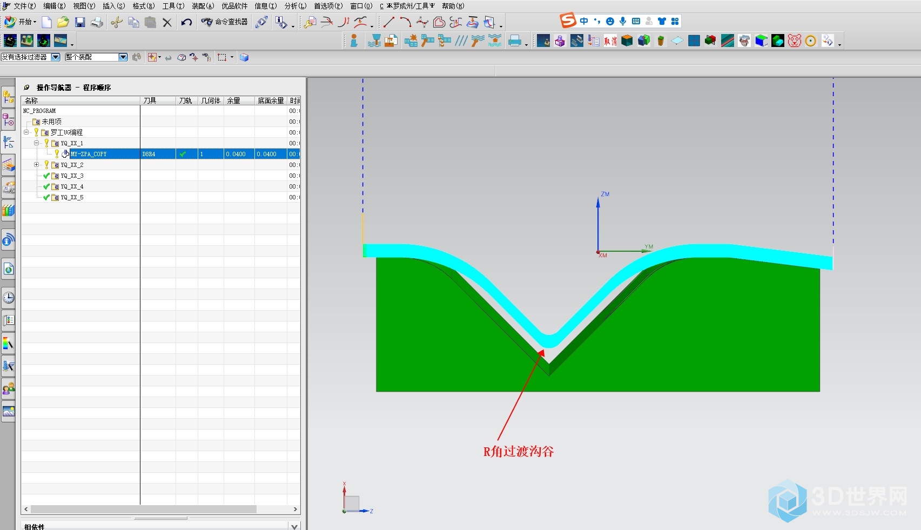This screenshot has width=921, height=530.
Task: Save using the floppy disk icon
Action: (x=80, y=22)
